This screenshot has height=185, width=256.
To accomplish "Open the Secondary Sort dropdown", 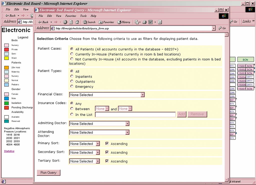I will click(x=84, y=152).
